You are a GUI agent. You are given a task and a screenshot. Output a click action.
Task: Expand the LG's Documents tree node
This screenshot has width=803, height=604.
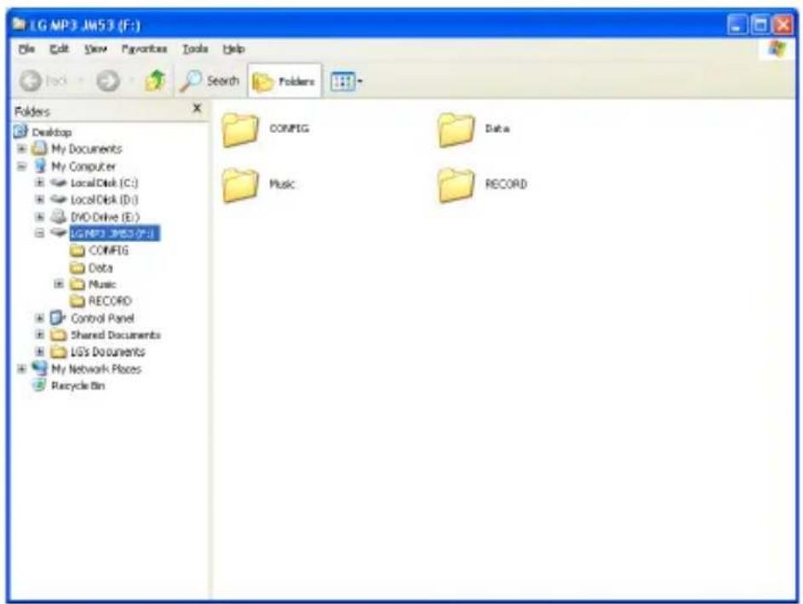pos(39,352)
